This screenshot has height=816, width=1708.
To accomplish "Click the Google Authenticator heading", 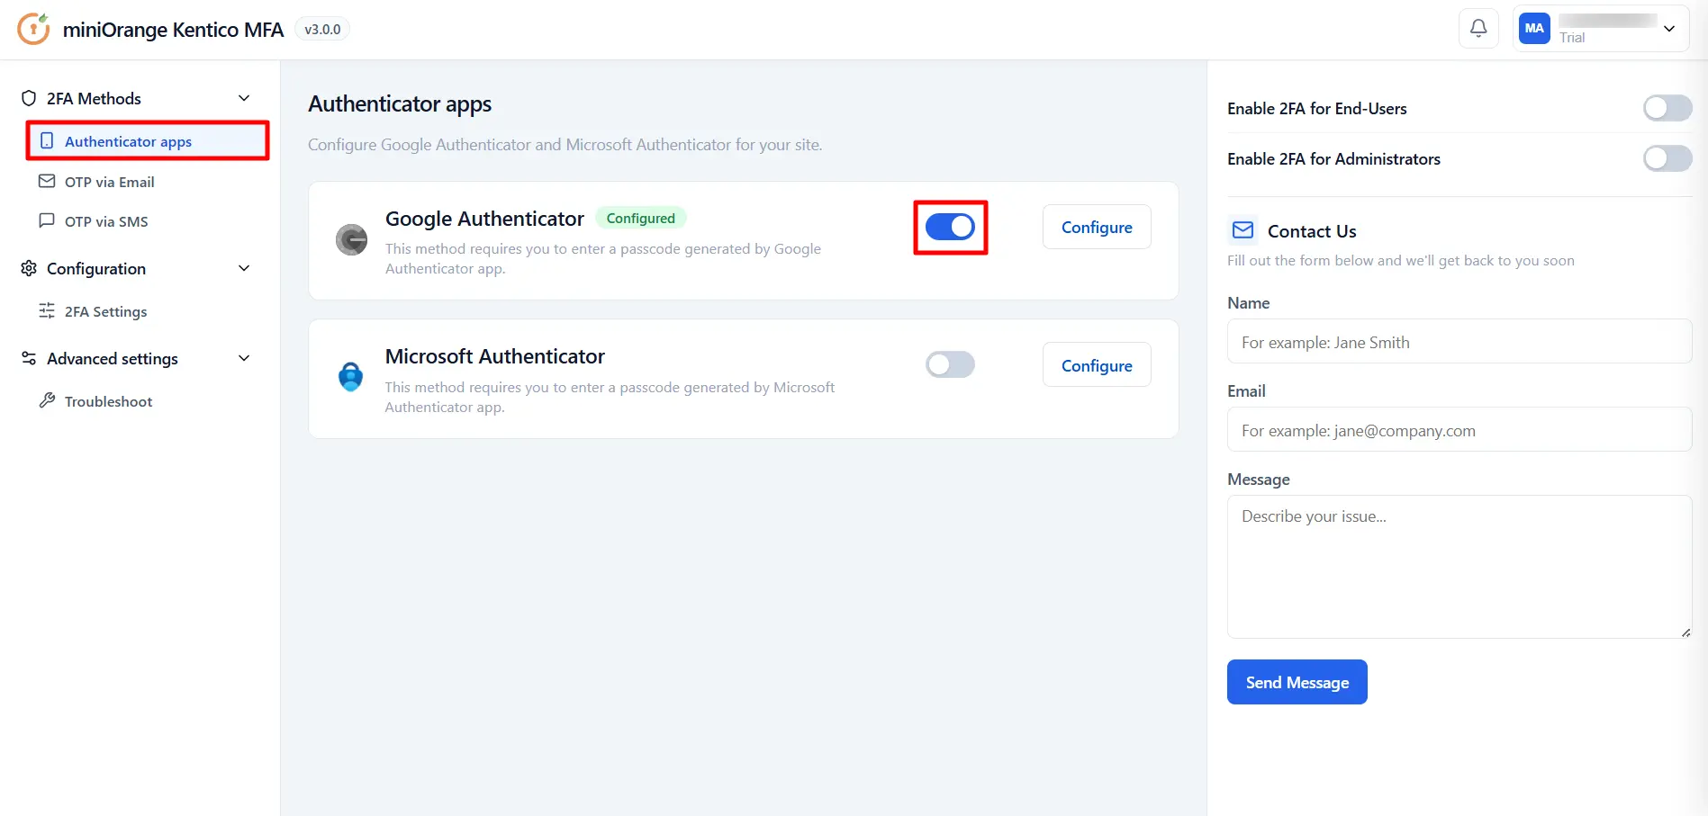I will coord(484,219).
